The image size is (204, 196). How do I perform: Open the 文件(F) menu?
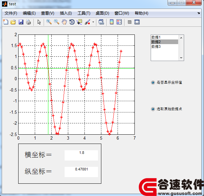11,13
